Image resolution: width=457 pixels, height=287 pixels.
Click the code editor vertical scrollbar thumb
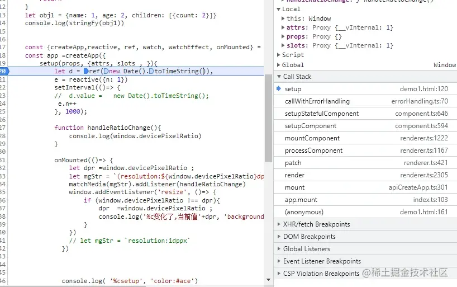pyautogui.click(x=268, y=118)
